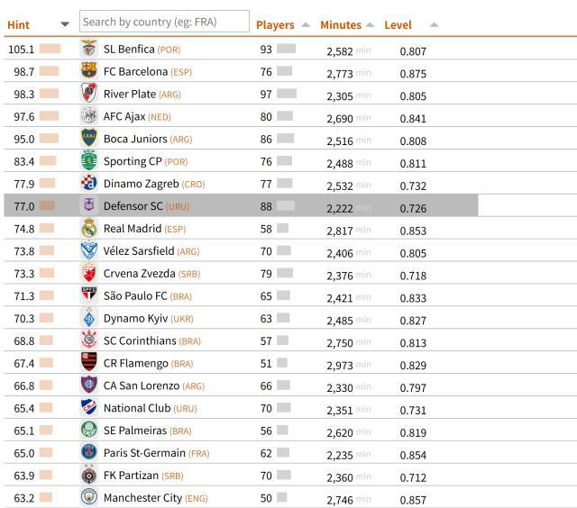Click the Benfica players count bar
Image resolution: width=577 pixels, height=508 pixels.
tap(287, 49)
